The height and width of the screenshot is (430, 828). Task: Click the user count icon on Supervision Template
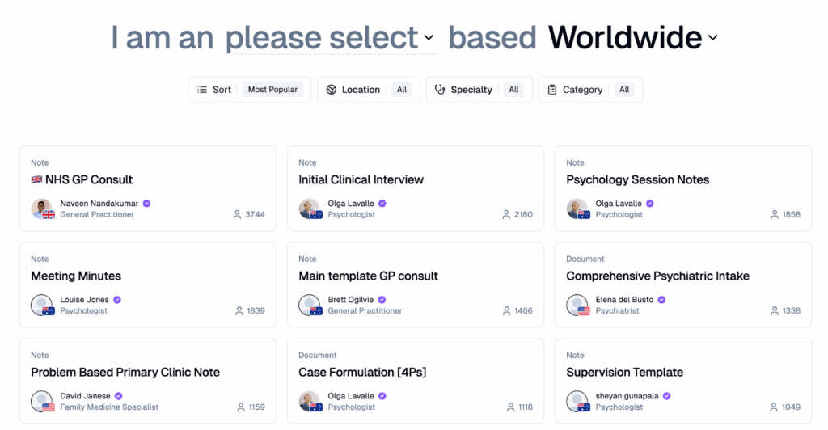click(774, 407)
